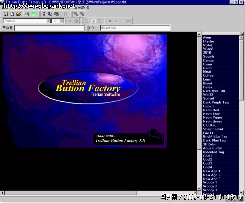245x203 pixels.
Task: Open the Verdana font dropdown
Action: tap(49, 21)
